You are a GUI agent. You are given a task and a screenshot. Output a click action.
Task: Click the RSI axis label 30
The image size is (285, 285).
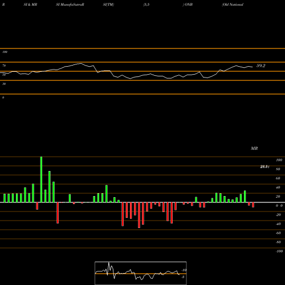[4, 84]
